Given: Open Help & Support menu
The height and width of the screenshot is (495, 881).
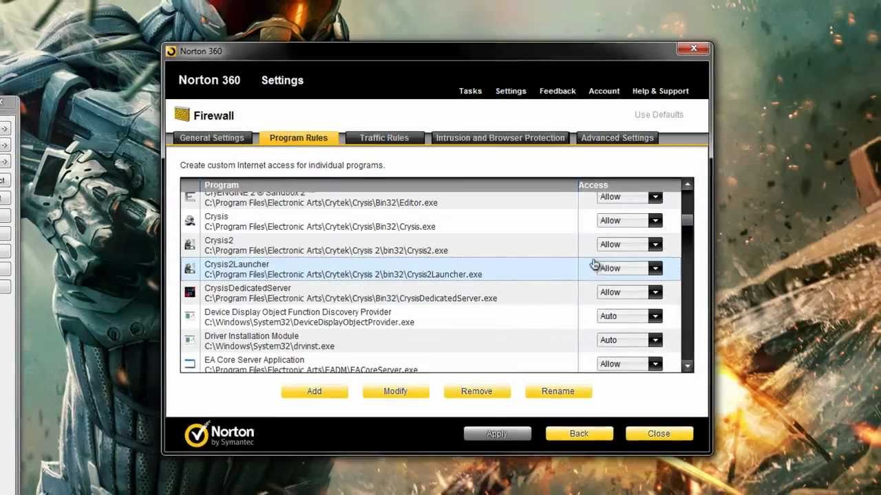Looking at the screenshot, I should (x=660, y=91).
